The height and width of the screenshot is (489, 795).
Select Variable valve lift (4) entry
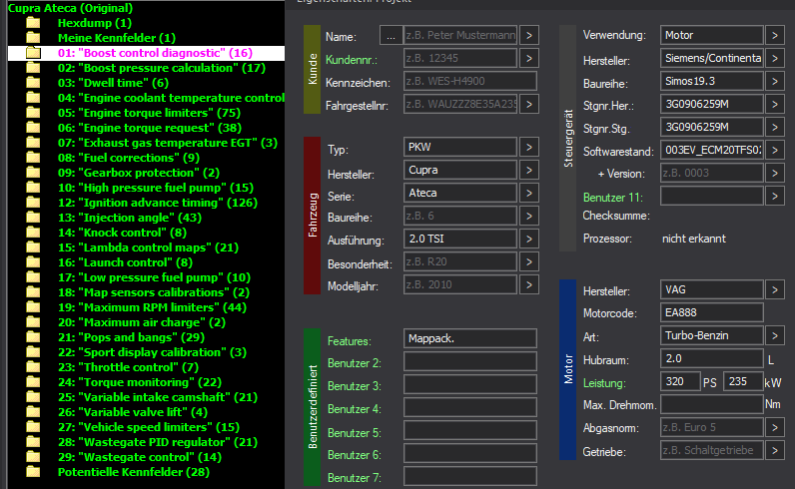click(x=133, y=412)
